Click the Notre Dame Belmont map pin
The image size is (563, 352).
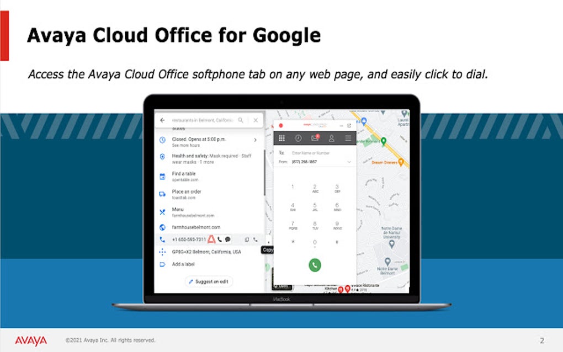(x=387, y=262)
